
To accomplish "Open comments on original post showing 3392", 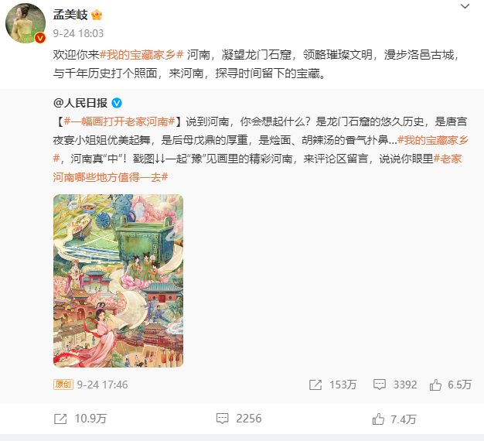I will (395, 385).
